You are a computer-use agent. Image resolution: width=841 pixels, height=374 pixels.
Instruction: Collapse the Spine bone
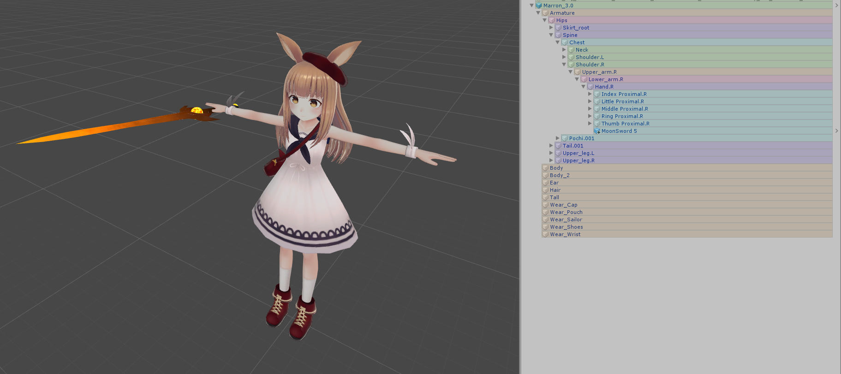point(551,35)
